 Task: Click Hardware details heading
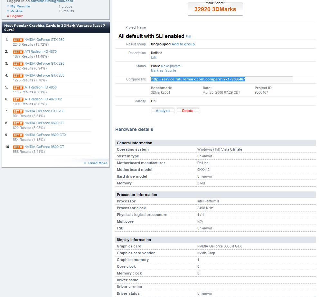pos(134,129)
